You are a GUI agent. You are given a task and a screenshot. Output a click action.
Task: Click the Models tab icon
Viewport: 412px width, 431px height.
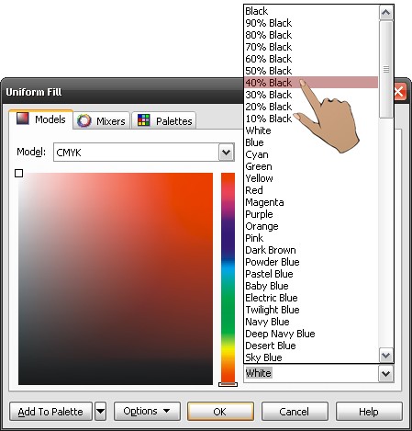tap(23, 119)
